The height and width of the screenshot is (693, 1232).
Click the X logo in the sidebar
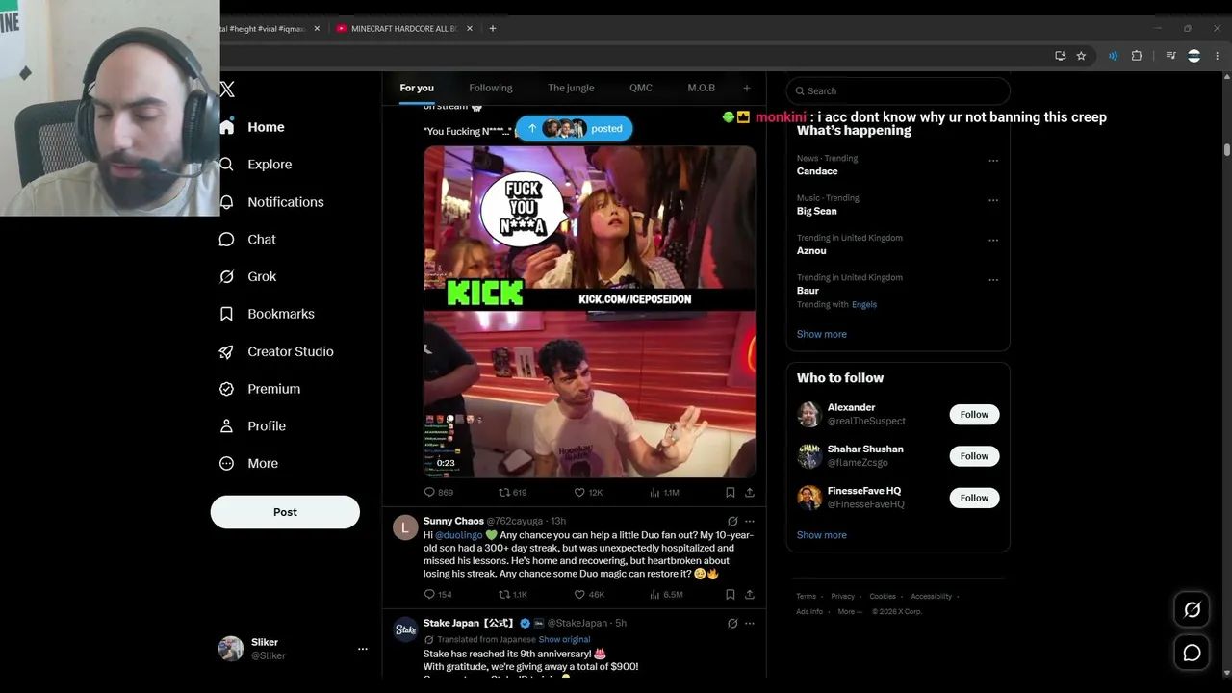pyautogui.click(x=227, y=90)
